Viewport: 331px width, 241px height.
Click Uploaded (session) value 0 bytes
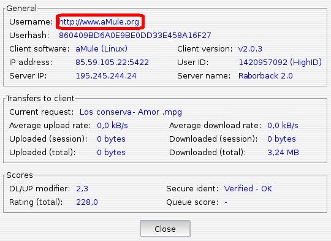tap(111, 139)
